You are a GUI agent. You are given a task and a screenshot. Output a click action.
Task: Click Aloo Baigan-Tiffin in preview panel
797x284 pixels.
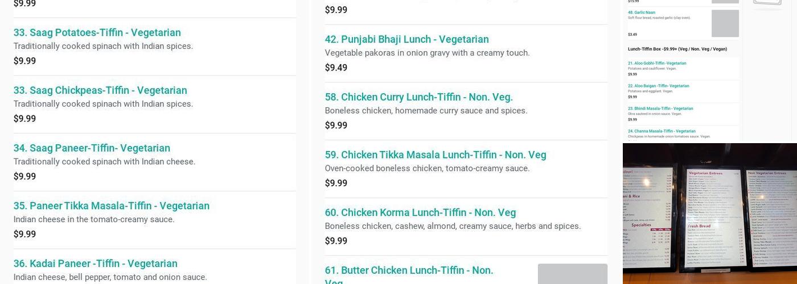click(x=658, y=86)
